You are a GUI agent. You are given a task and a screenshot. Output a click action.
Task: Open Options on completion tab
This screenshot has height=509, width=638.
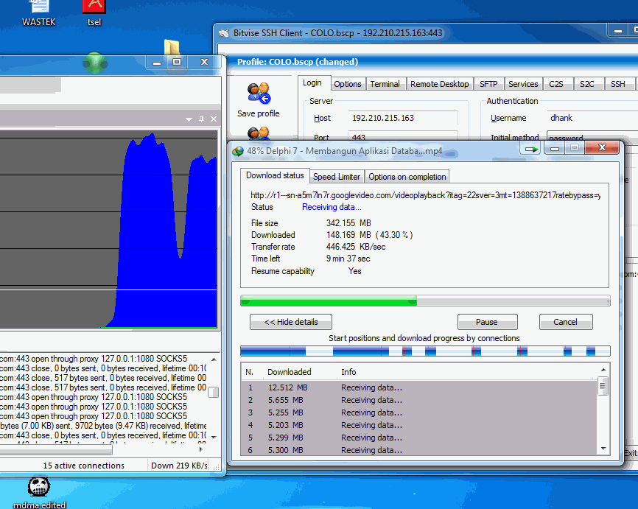click(x=407, y=177)
